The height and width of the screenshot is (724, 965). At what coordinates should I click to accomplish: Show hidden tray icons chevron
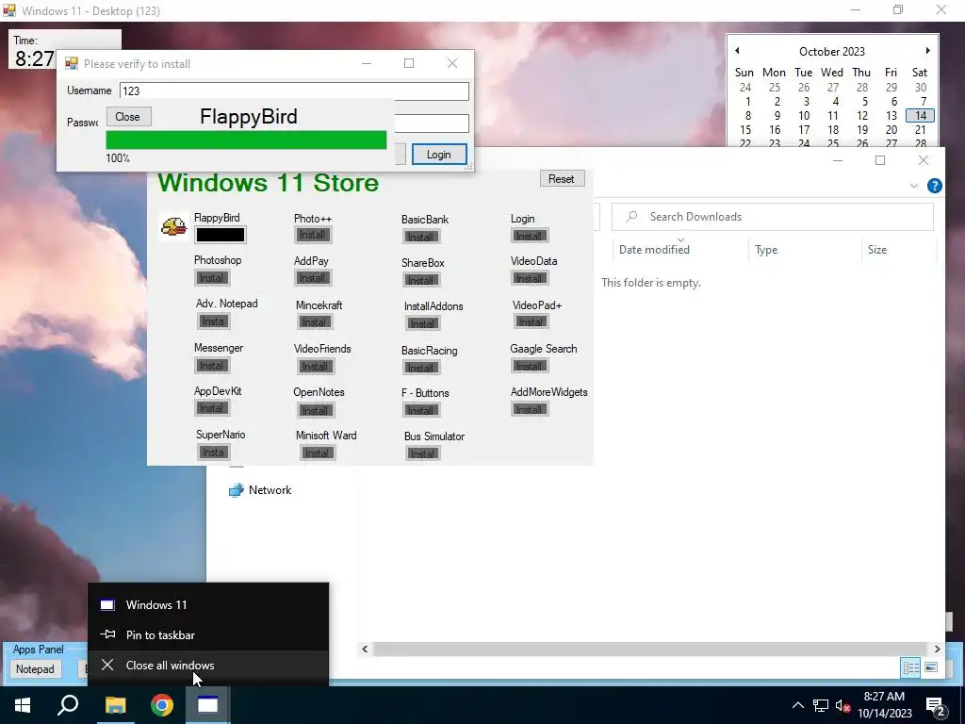click(797, 705)
